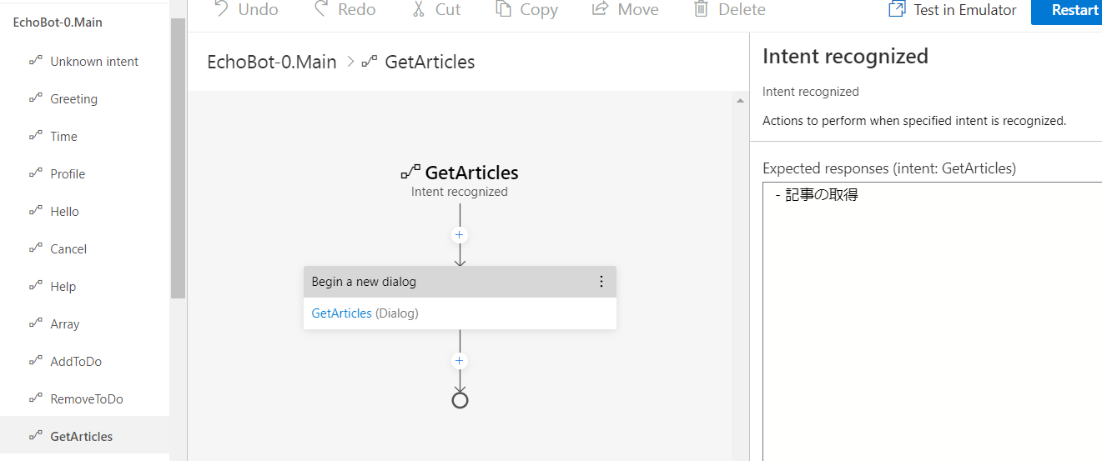The width and height of the screenshot is (1102, 461).
Task: Select the RemoveToDo trigger
Action: [x=87, y=399]
